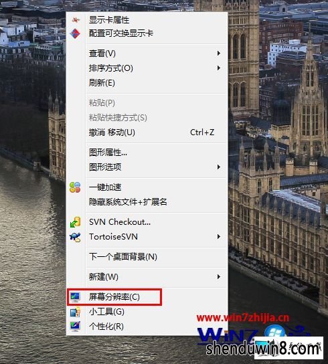Select 下一个桌面背景(N)
328x364 pixels.
pos(147,257)
